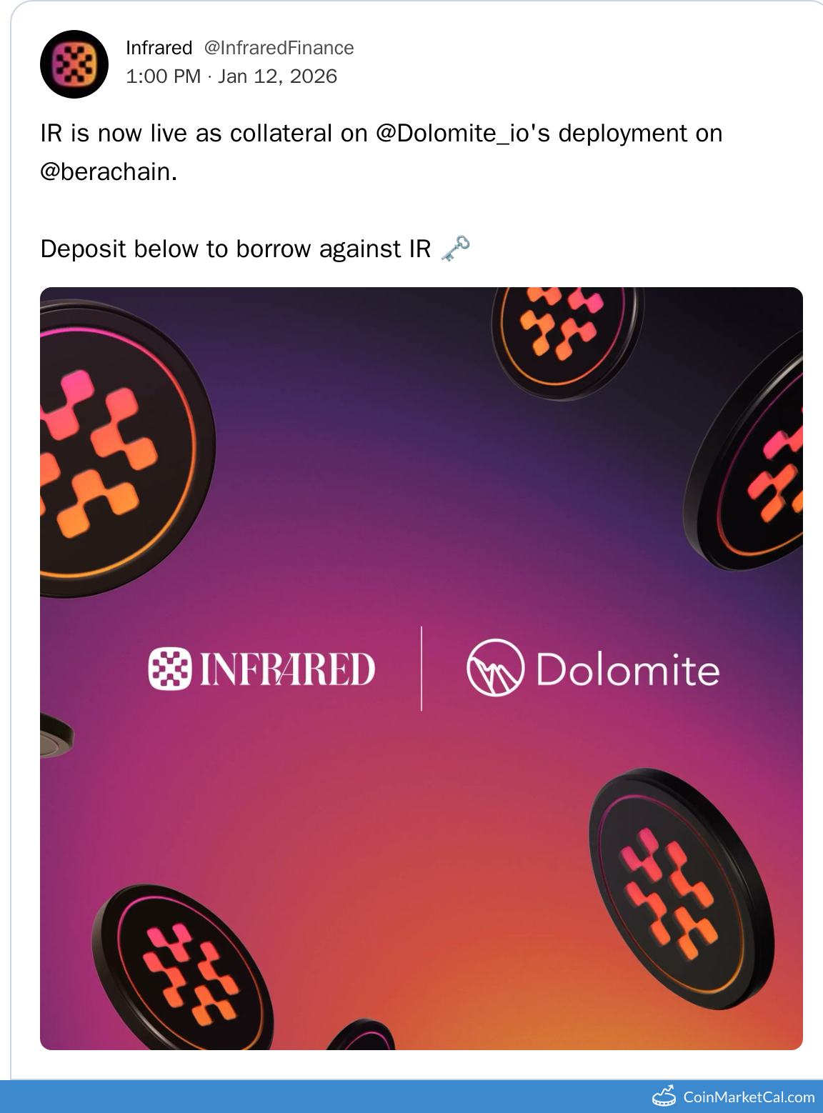Viewport: 823px width, 1113px height.
Task: Open the CoinMarketCal.com watermark link
Action: click(x=748, y=1097)
